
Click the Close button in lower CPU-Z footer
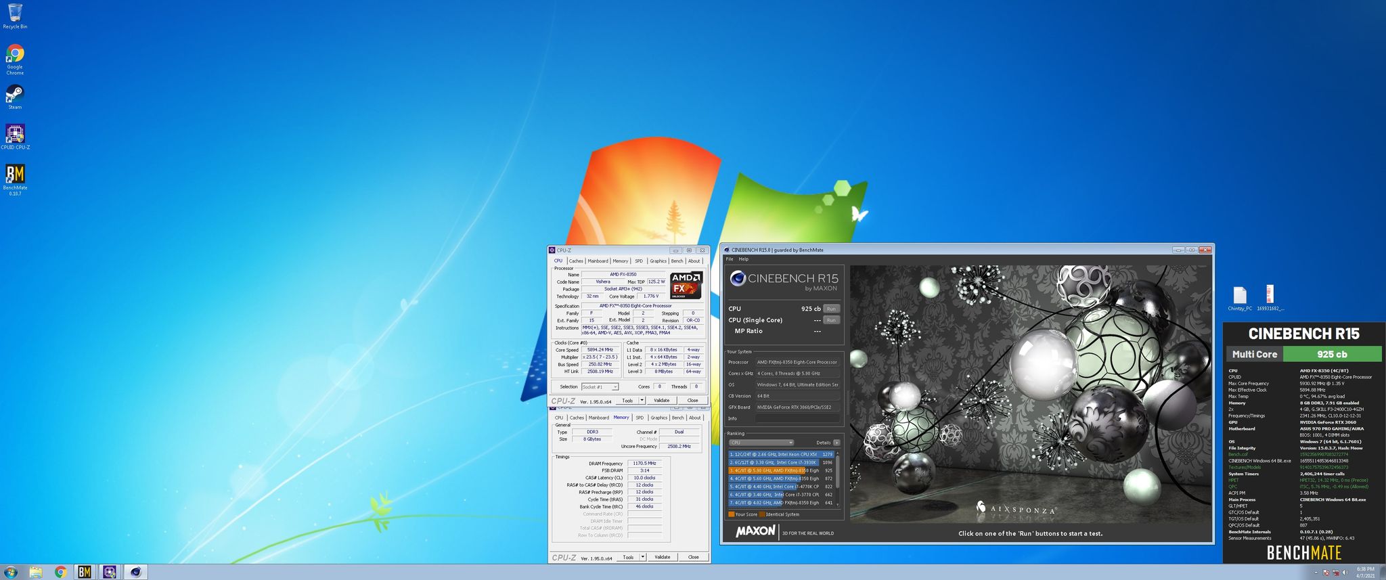693,557
